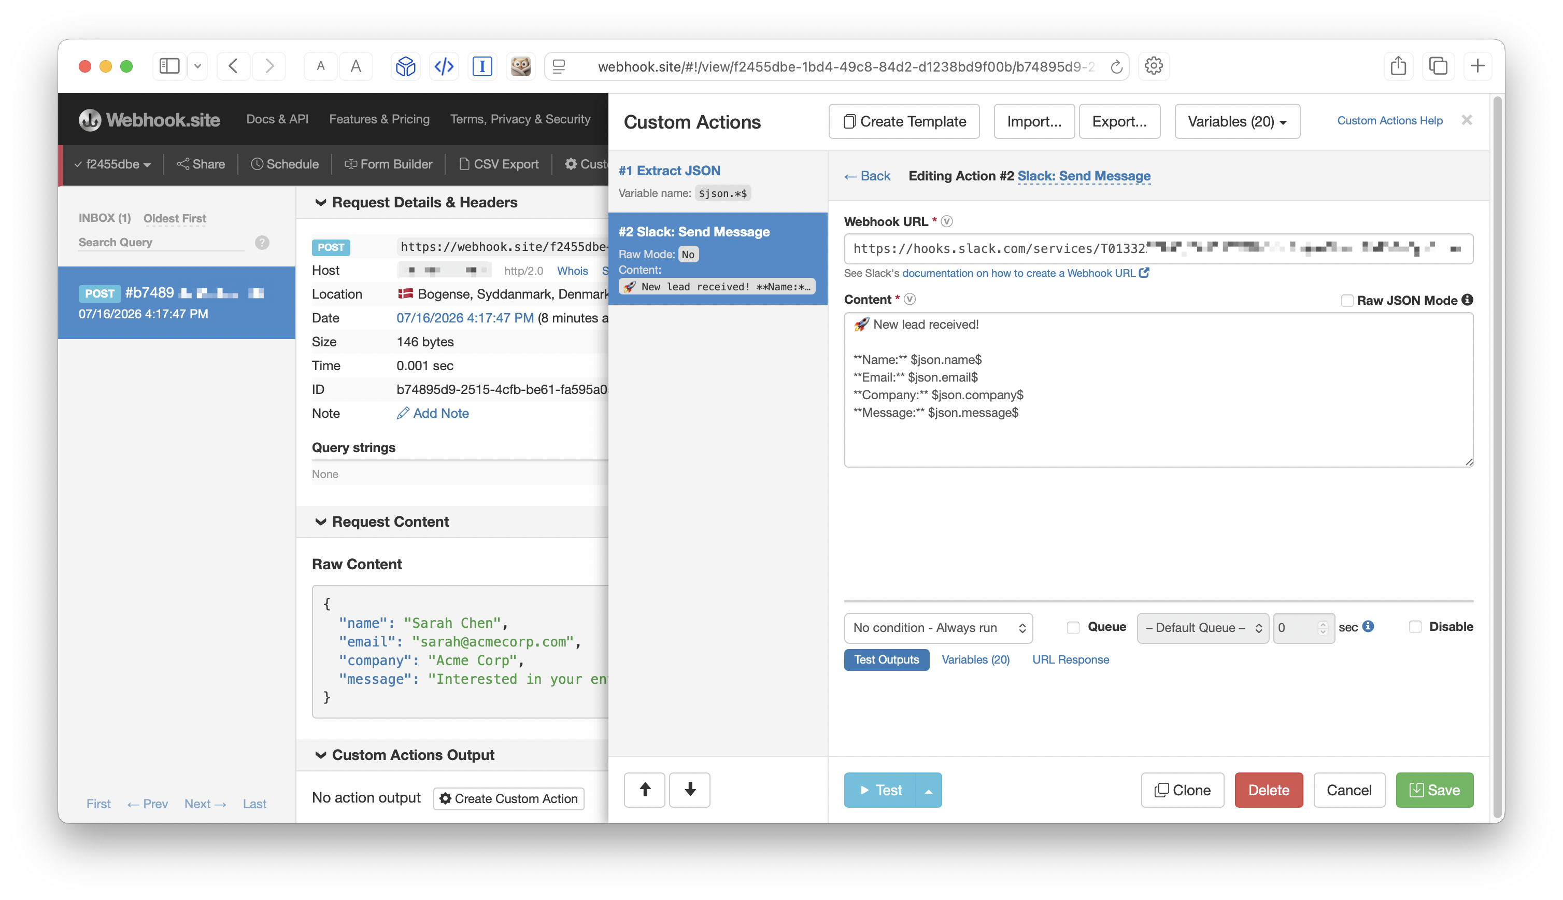Screen dimensions: 1563x900
Task: Click the CSV Export toolbar item
Action: click(x=499, y=164)
